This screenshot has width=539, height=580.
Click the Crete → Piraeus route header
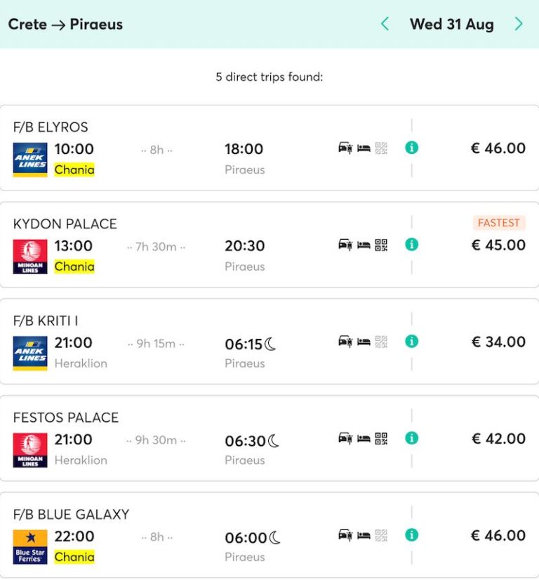(65, 24)
